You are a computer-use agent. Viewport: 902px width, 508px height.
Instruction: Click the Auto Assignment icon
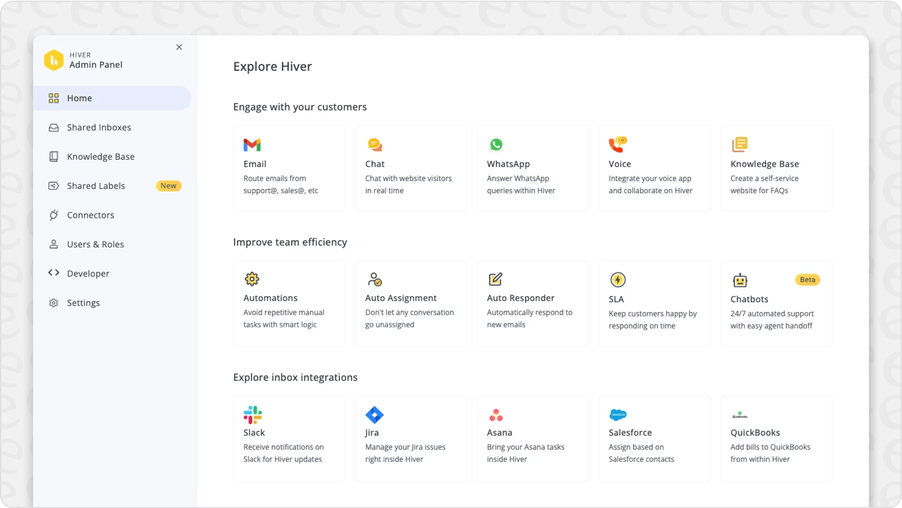point(373,280)
